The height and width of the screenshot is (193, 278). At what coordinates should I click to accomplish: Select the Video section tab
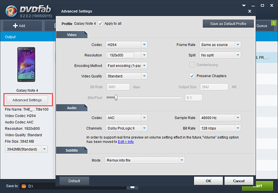coord(71,35)
